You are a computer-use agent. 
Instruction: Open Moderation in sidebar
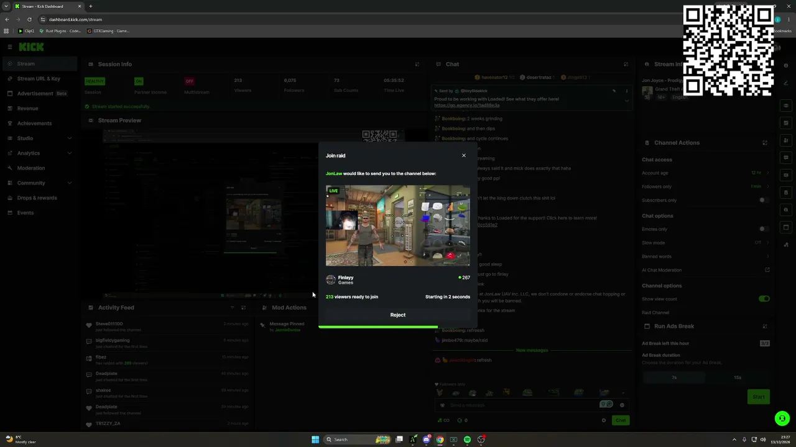[40, 168]
